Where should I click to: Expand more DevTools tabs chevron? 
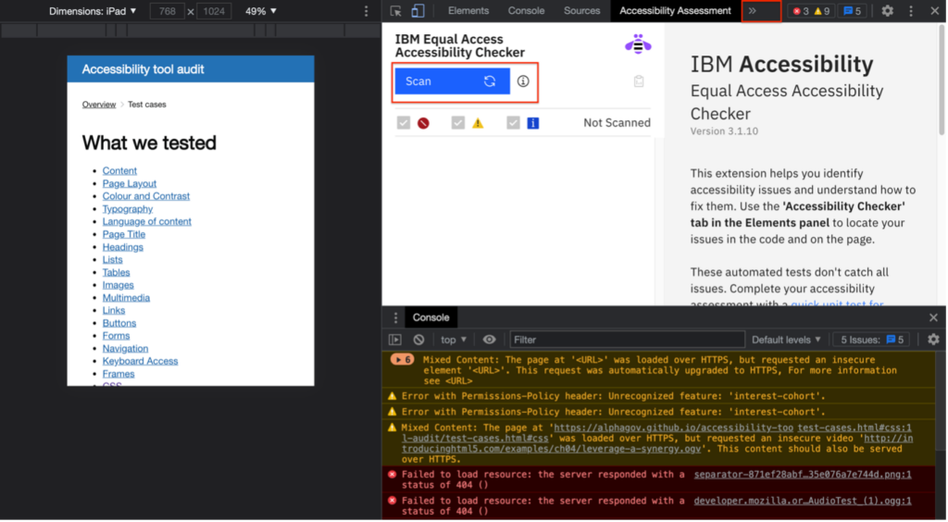click(752, 11)
